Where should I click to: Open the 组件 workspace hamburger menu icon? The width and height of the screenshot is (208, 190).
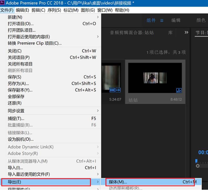(162, 20)
